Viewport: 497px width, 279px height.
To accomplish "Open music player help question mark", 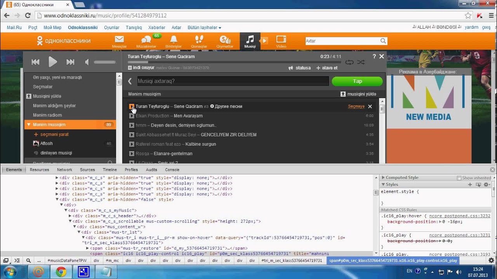I will pyautogui.click(x=374, y=56).
